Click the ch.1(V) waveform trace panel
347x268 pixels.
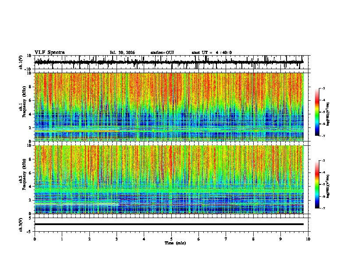tap(171, 62)
